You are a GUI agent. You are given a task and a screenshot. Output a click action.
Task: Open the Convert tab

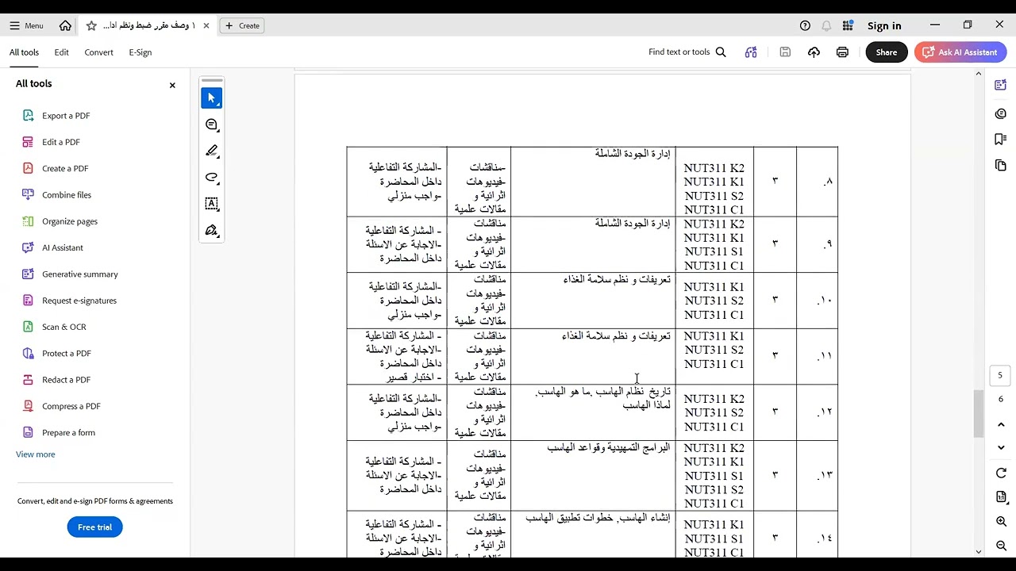click(x=98, y=52)
